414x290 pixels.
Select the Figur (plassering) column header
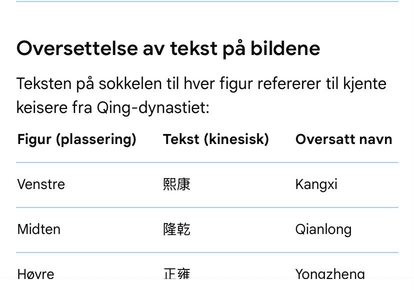(77, 139)
